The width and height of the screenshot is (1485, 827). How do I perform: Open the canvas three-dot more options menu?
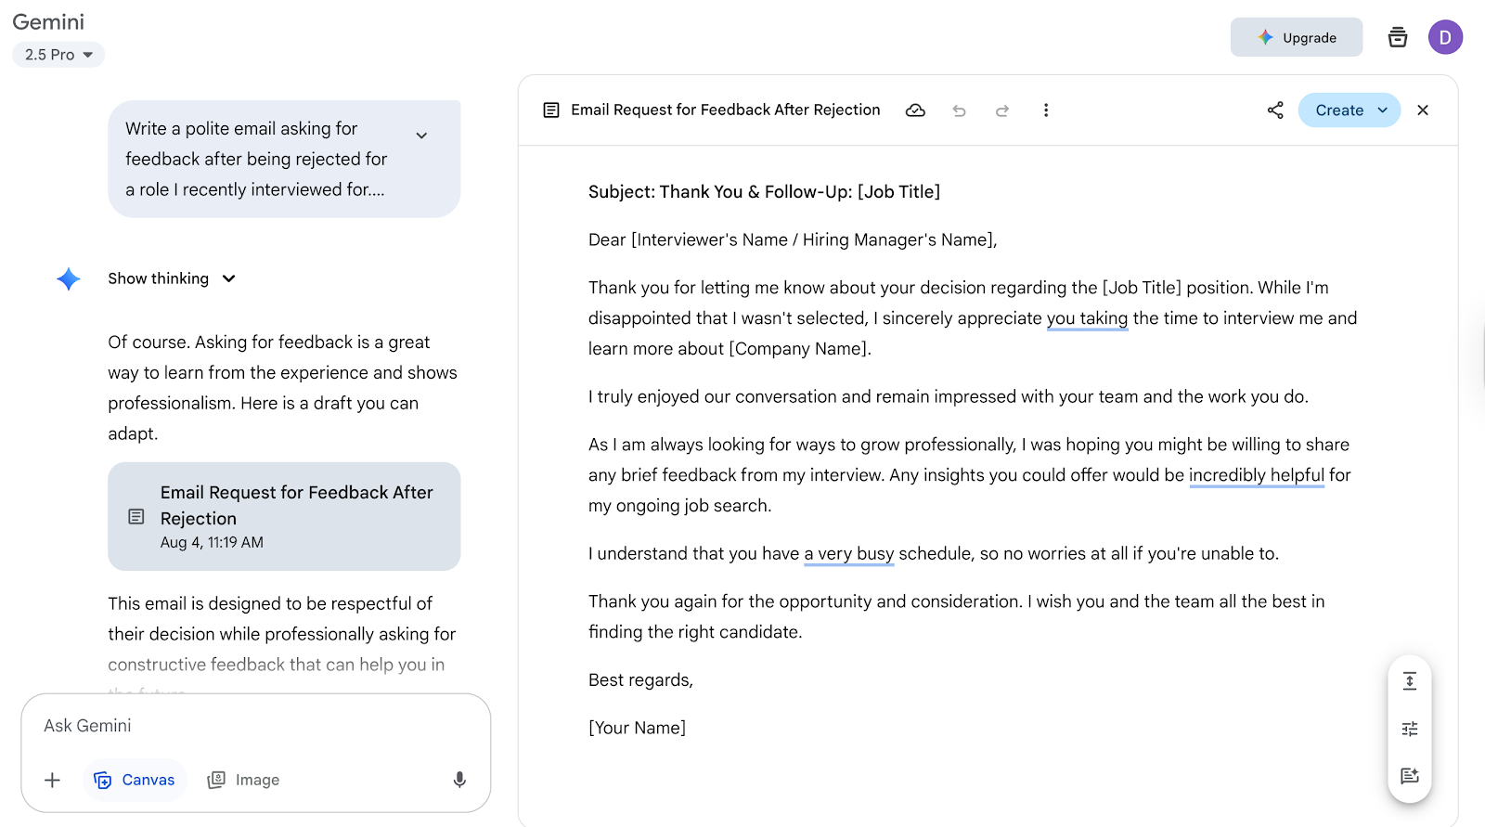coord(1046,110)
